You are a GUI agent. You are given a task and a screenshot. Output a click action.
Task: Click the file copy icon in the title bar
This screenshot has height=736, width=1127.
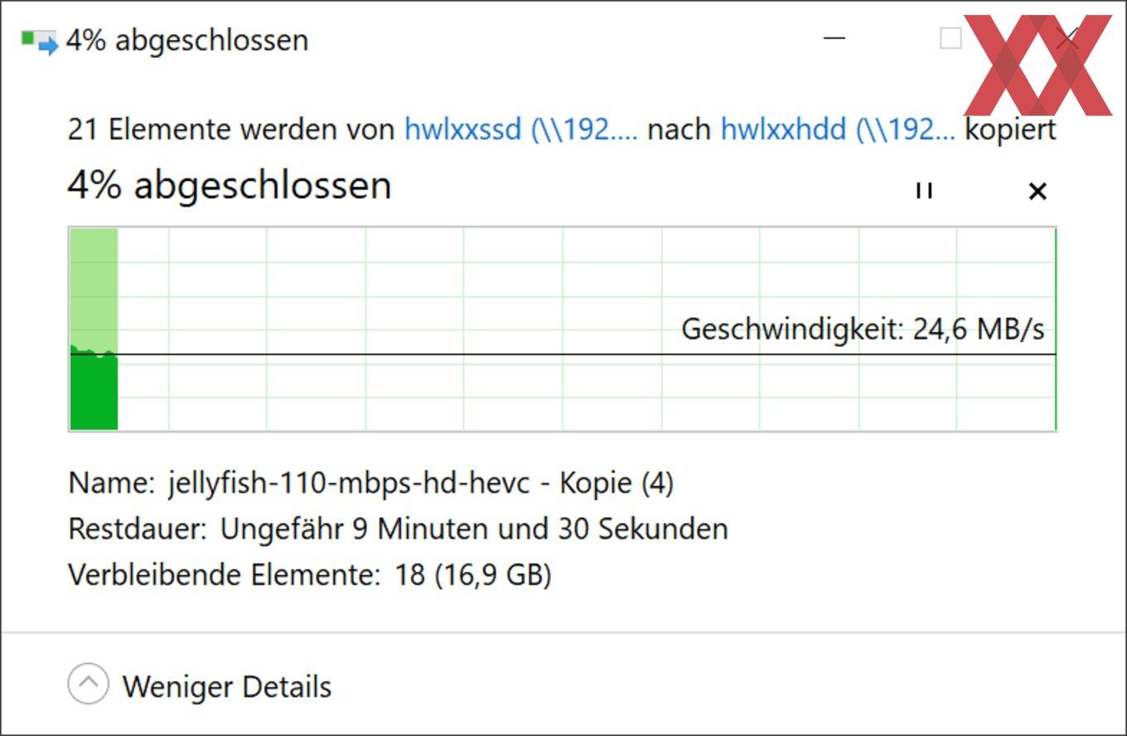point(40,41)
